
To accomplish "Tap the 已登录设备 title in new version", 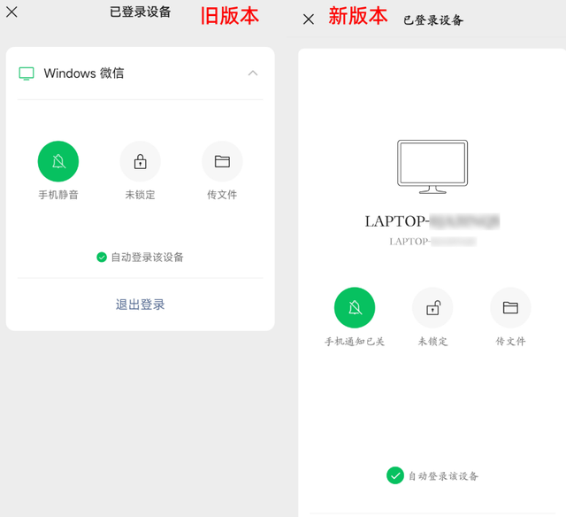I will (433, 20).
